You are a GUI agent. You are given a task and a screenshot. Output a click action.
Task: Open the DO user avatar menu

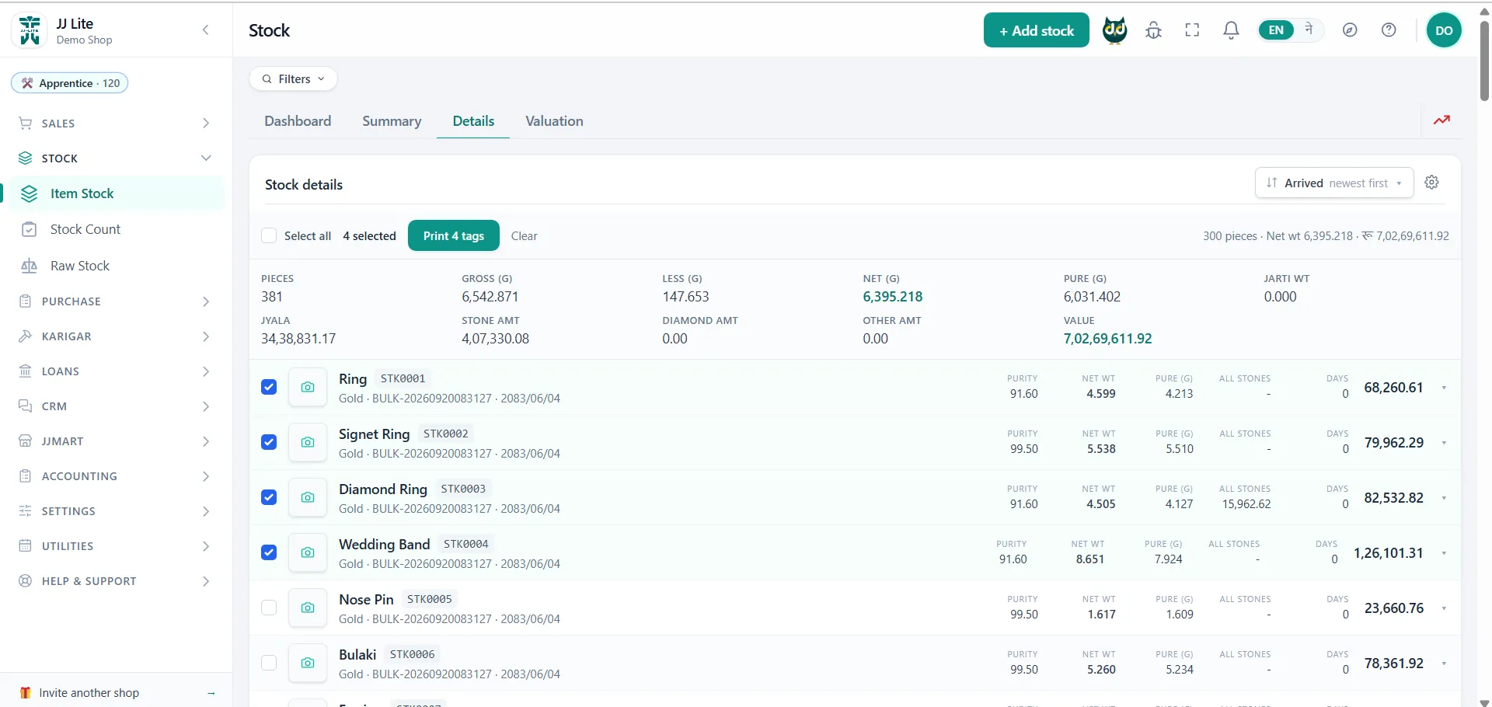1444,30
